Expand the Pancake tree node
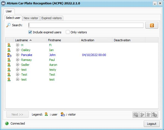Viewport: 164px width, 130px height. 18,55
